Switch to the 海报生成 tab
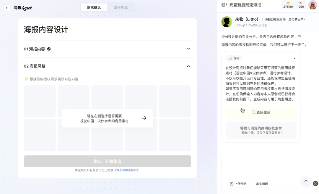This screenshot has height=194, width=319. pyautogui.click(x=121, y=7)
